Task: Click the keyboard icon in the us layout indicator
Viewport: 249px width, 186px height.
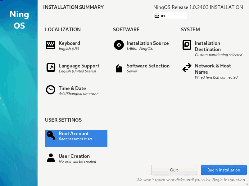Action: pos(157,16)
